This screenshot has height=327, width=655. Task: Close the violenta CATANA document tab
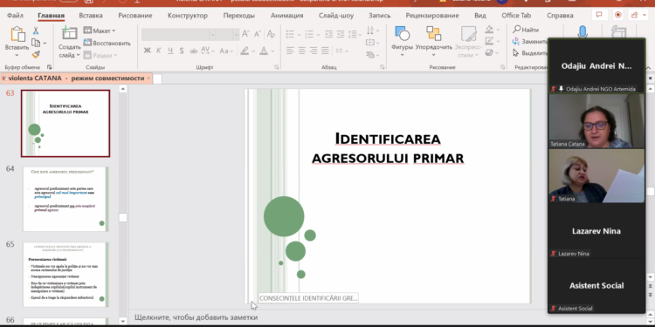148,78
